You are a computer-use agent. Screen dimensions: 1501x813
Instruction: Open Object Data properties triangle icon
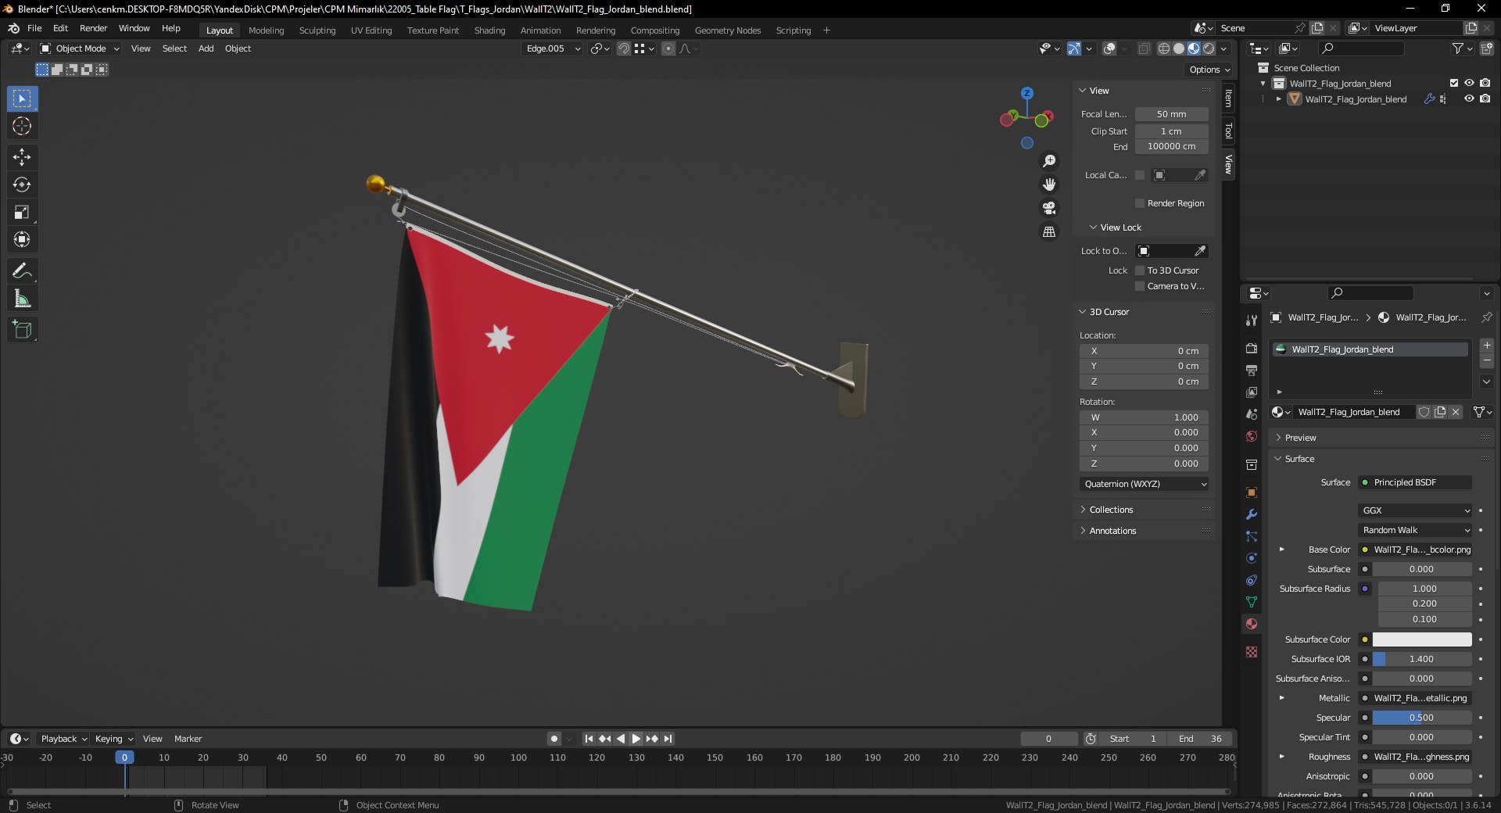[x=1252, y=602]
